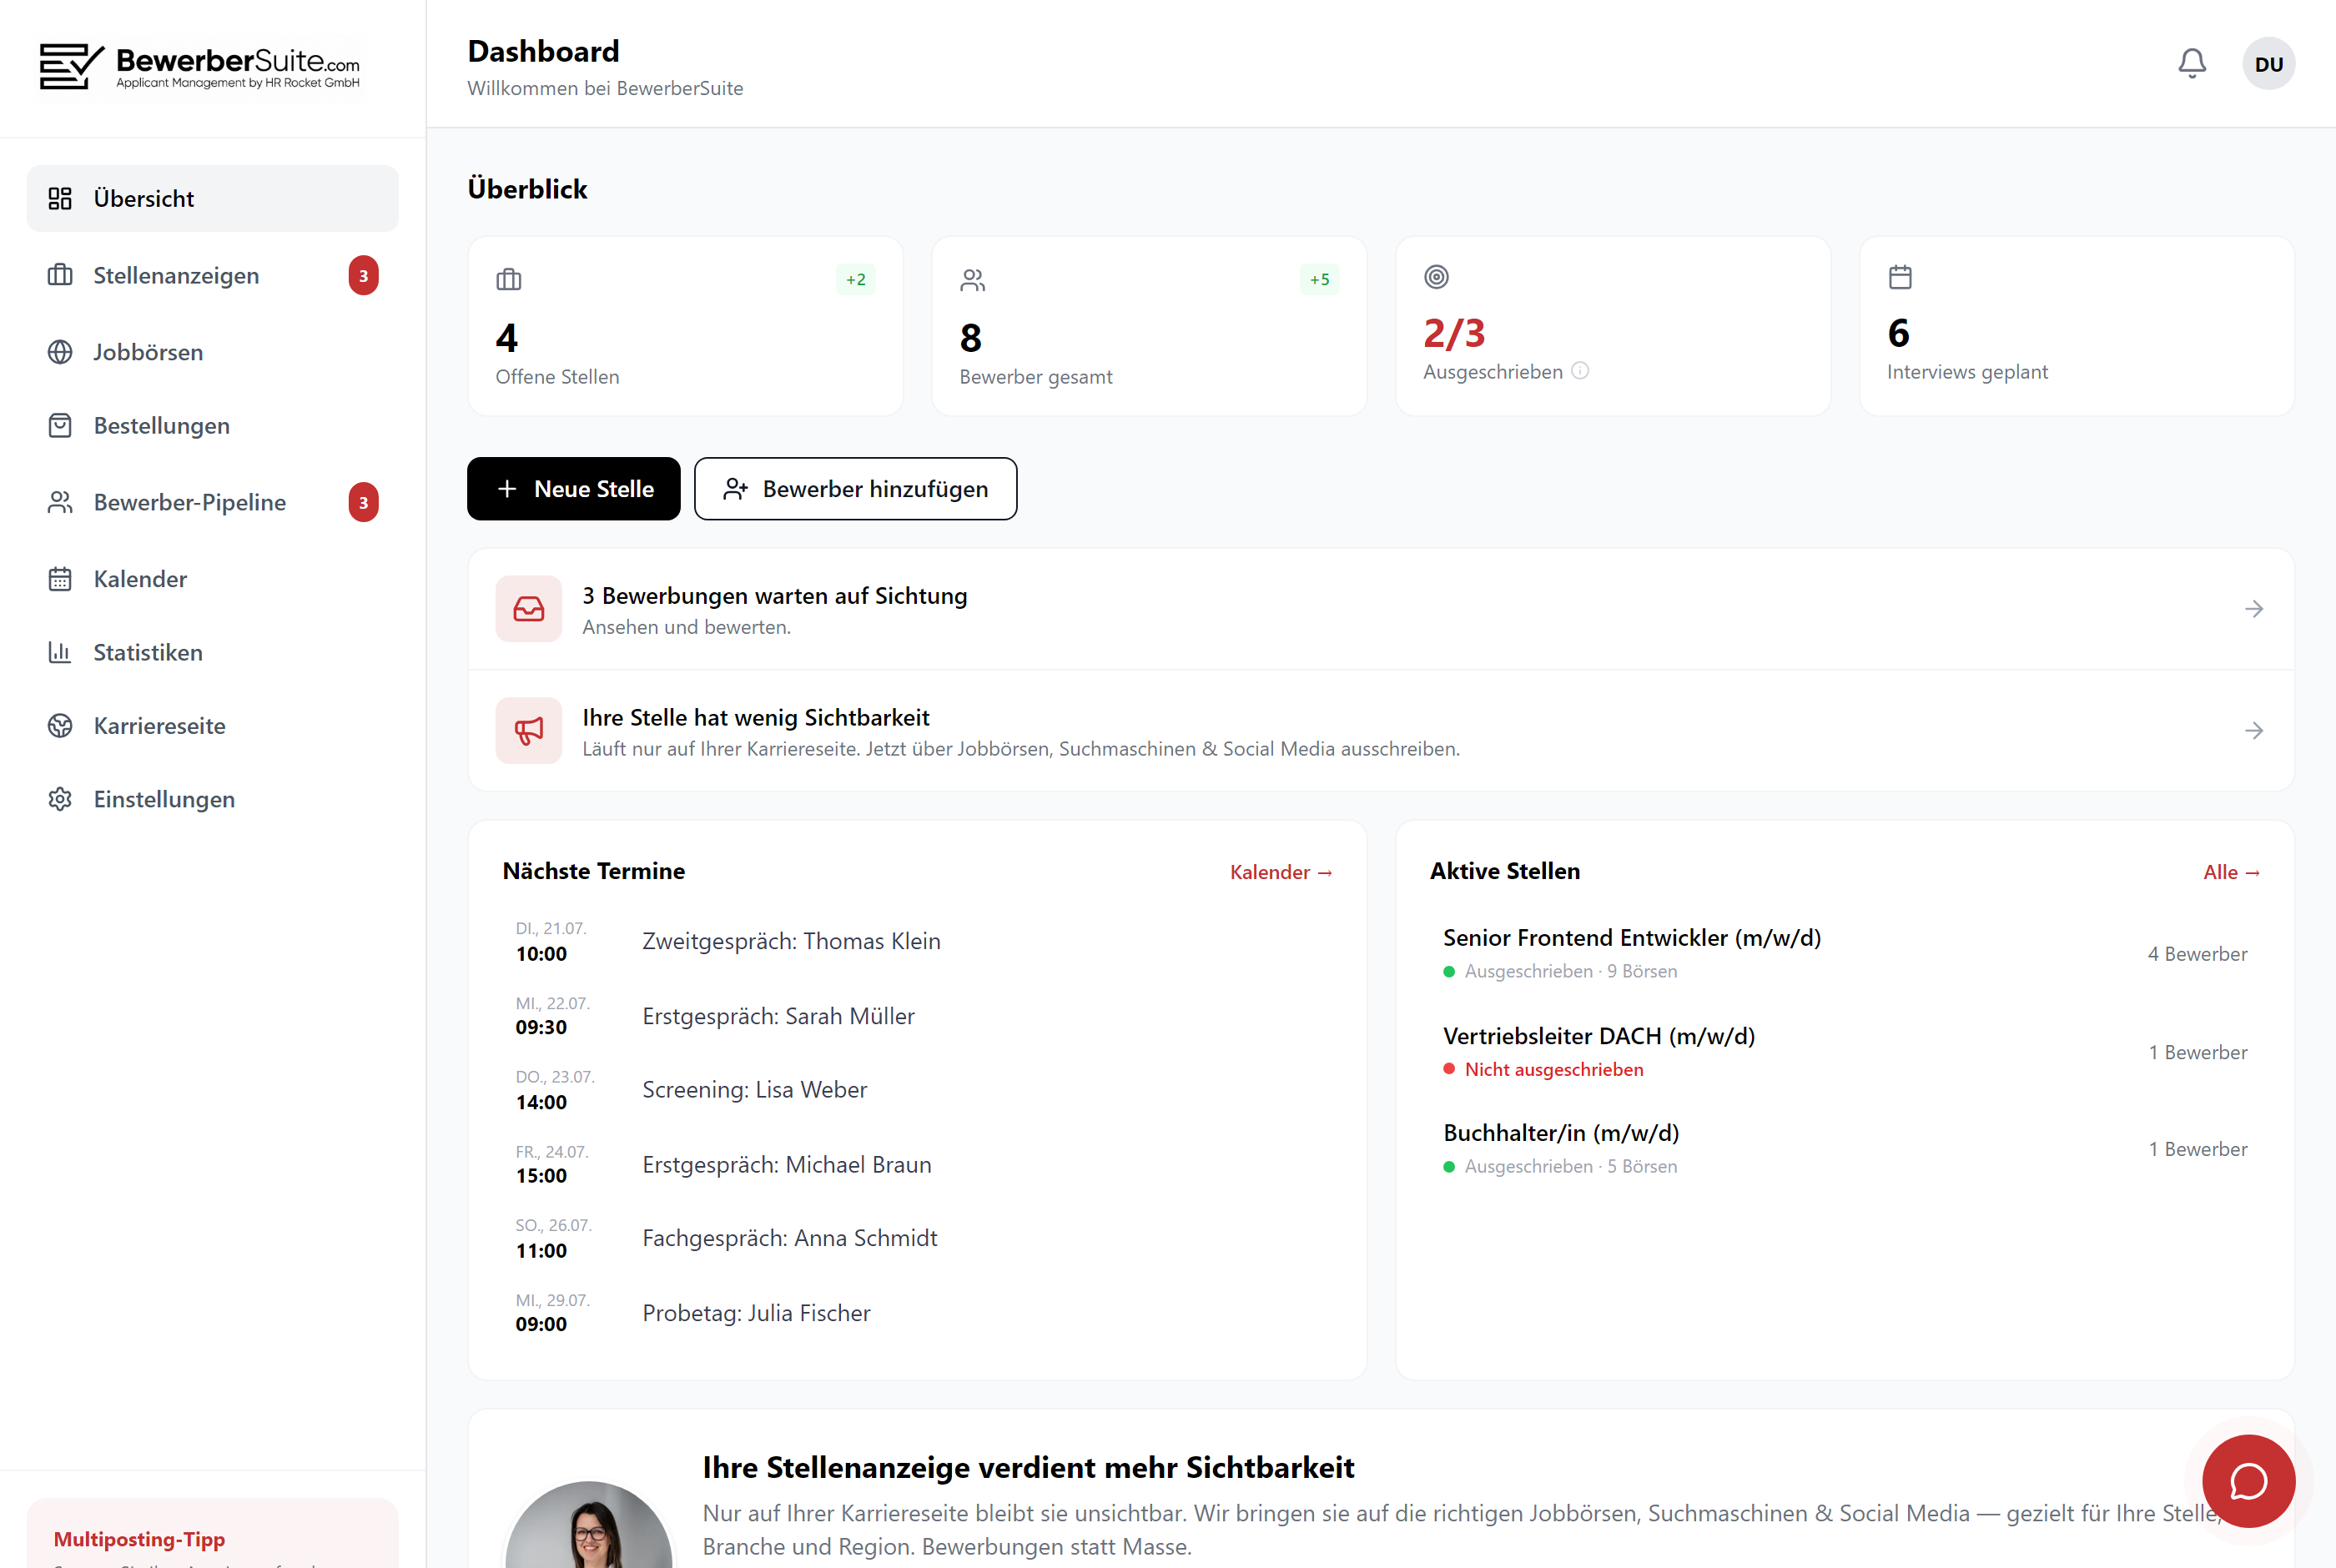Go to Jobbörsen section
Image resolution: width=2336 pixels, height=1568 pixels.
[212, 352]
